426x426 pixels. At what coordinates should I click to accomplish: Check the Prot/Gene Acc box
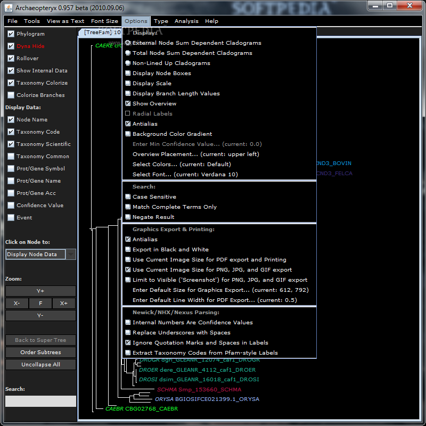[11, 193]
